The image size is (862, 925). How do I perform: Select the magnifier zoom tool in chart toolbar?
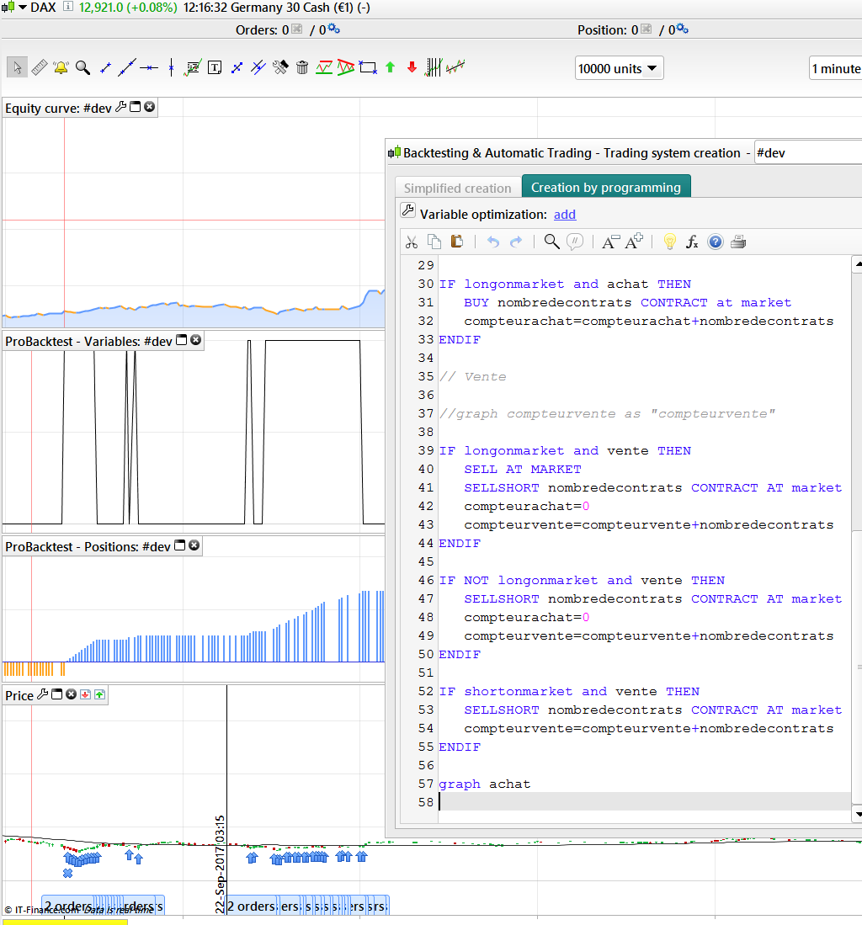tap(82, 67)
